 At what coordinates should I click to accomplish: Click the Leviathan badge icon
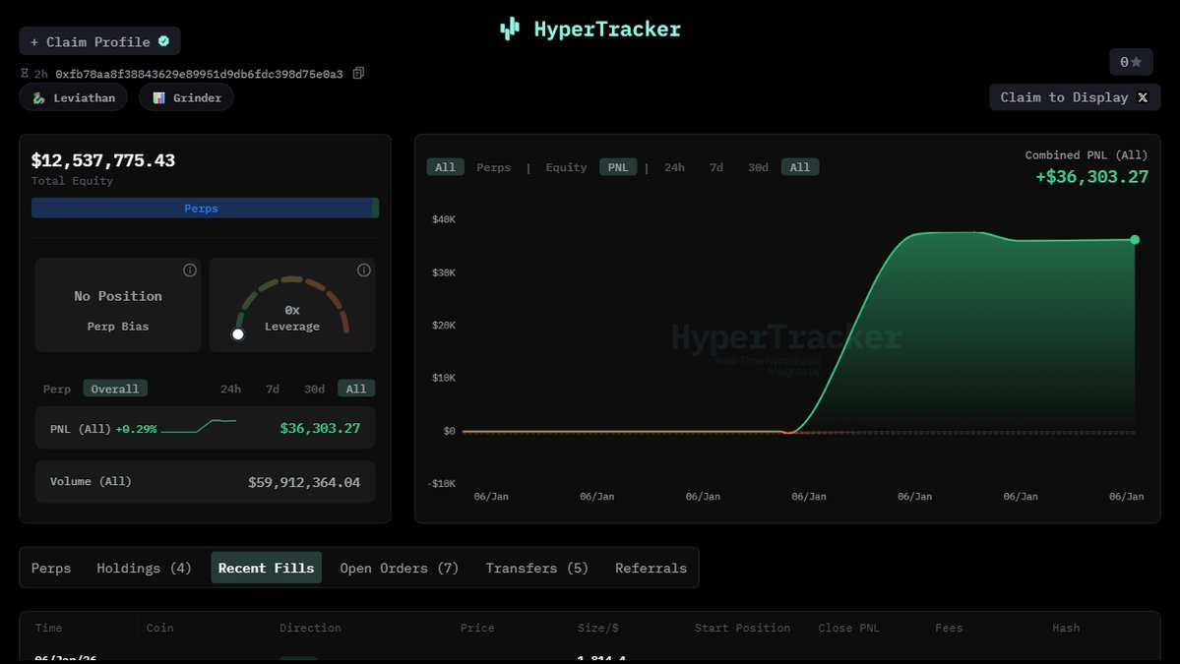click(38, 98)
